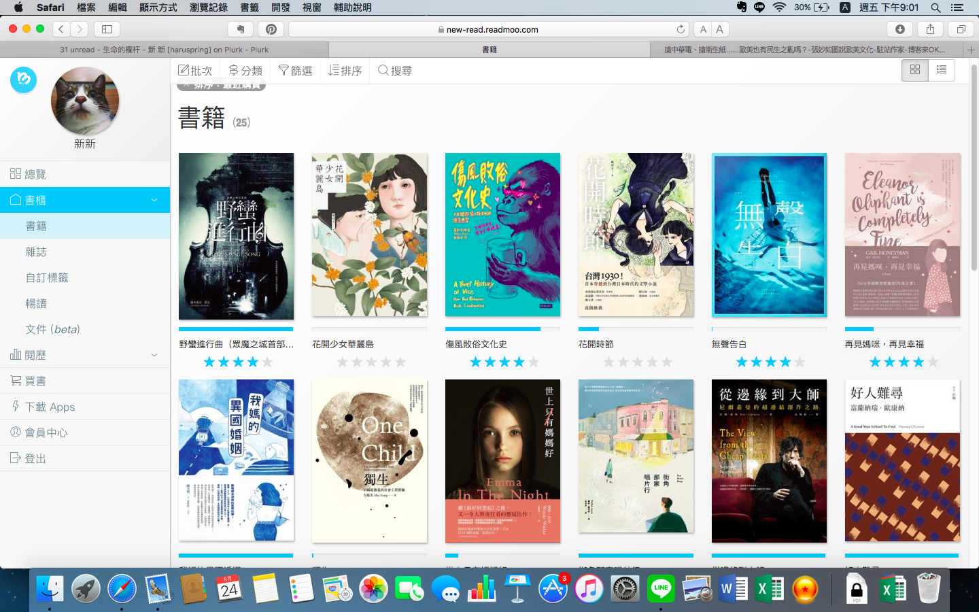Open the 顯示方式 view menu
Image resolution: width=979 pixels, height=612 pixels.
pos(158,7)
